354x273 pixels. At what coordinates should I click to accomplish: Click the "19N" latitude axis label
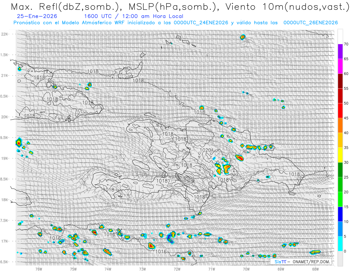[4, 158]
